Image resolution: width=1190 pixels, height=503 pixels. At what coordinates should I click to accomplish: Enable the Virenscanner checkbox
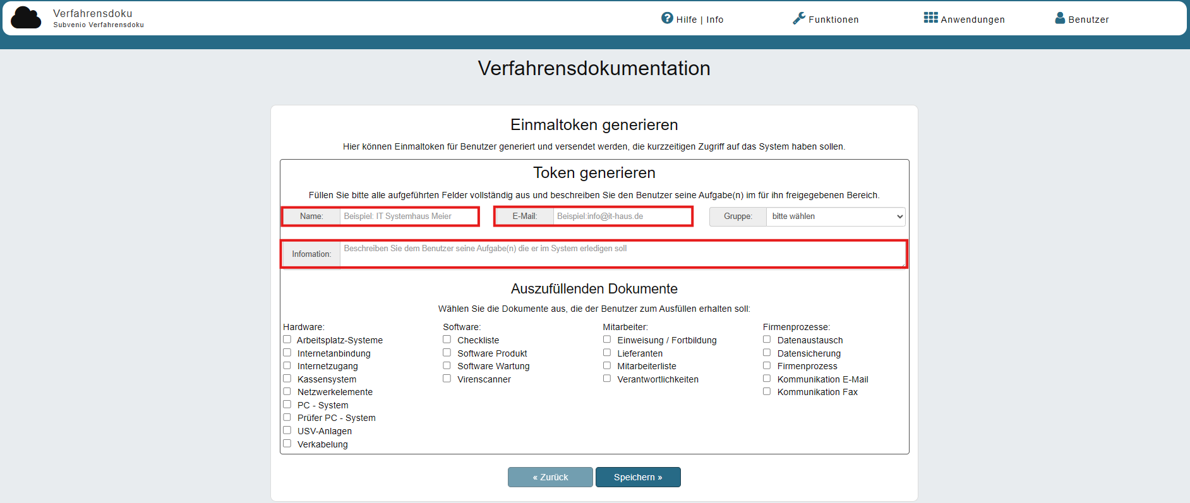pos(447,379)
